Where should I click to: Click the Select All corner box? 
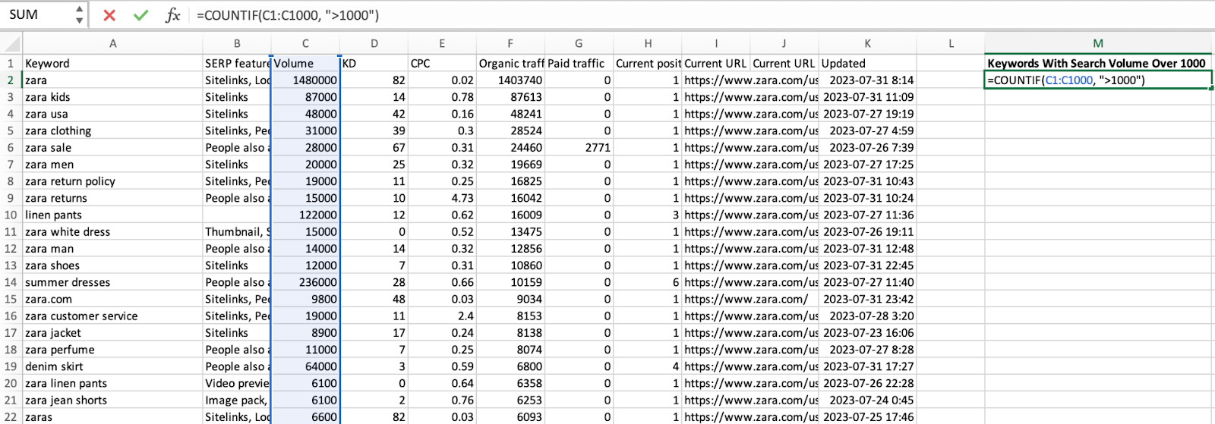pyautogui.click(x=11, y=43)
